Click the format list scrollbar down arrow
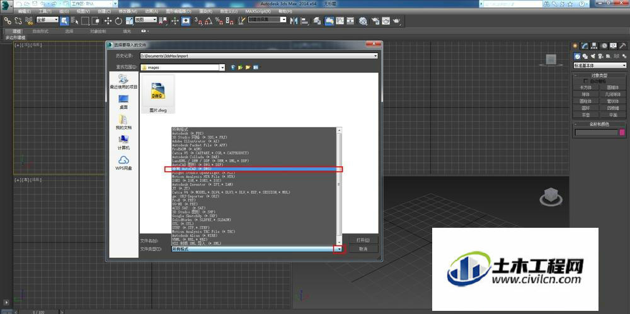This screenshot has width=630, height=314. [x=339, y=242]
